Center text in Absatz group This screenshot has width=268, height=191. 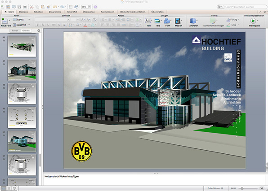pyautogui.click(x=107, y=25)
